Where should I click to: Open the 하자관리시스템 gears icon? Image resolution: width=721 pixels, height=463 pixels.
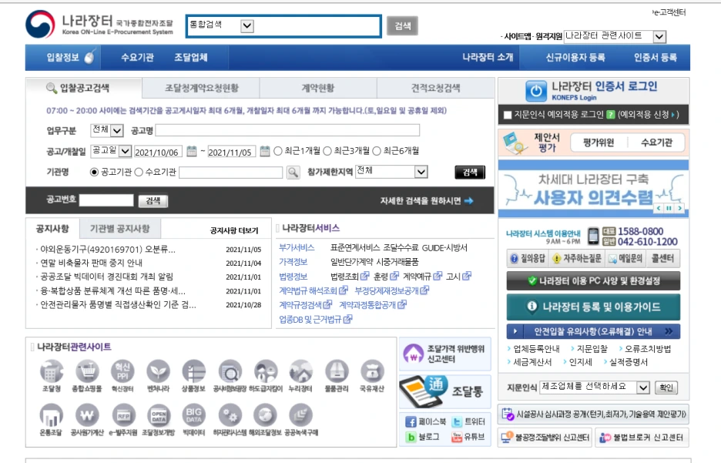[230, 415]
